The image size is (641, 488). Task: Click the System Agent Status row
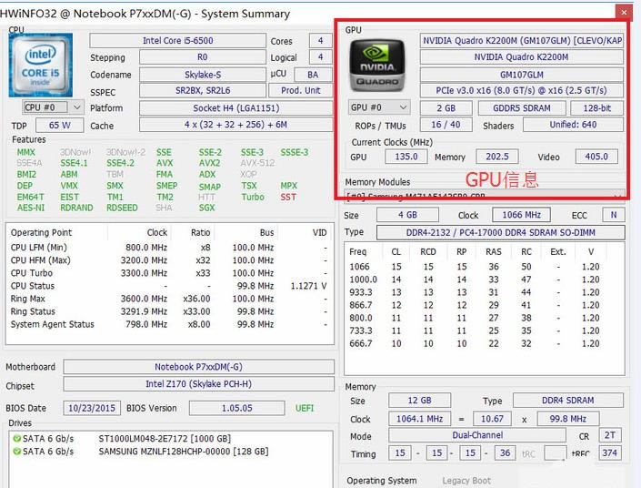point(169,324)
